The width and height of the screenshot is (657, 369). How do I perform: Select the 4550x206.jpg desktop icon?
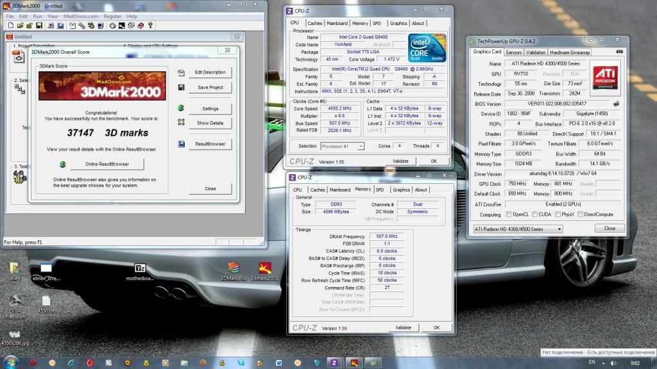tap(15, 338)
